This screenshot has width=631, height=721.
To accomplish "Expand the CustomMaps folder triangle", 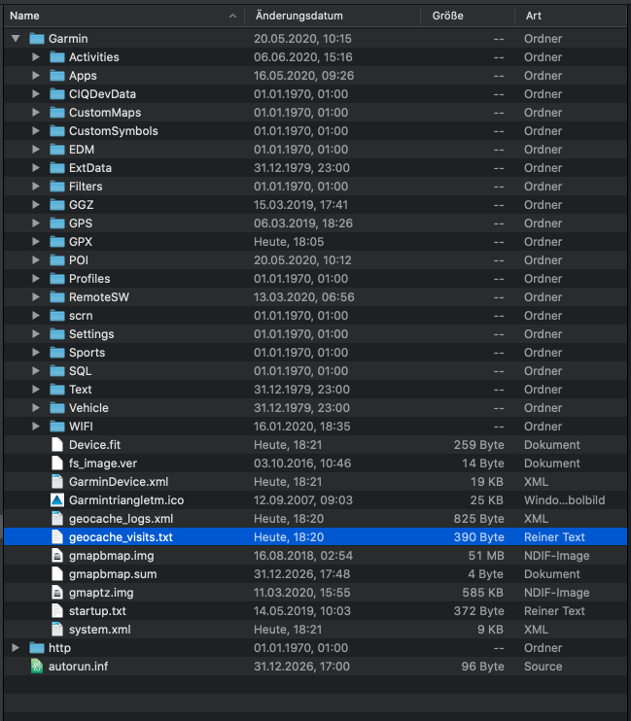I will [35, 113].
